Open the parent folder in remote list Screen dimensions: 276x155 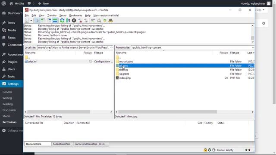[119, 57]
